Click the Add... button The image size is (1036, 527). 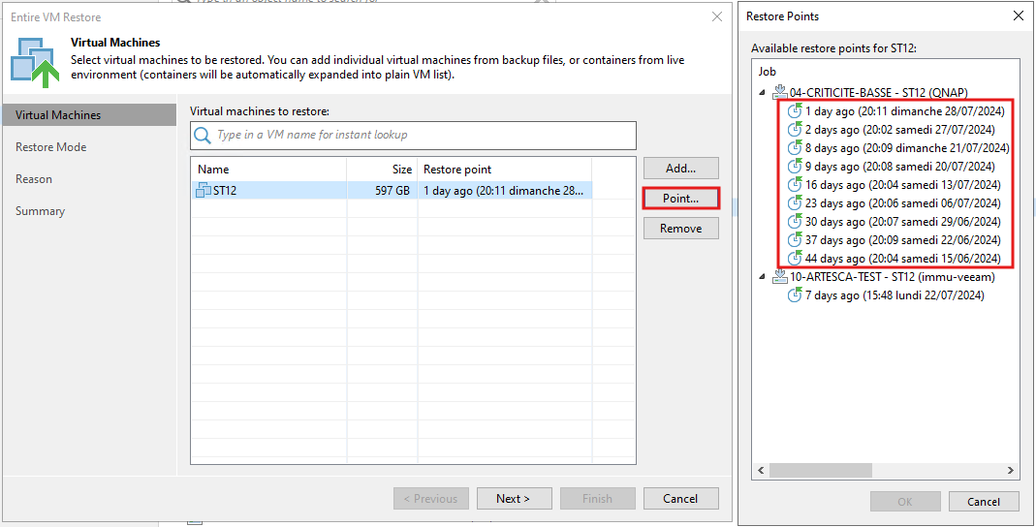(x=680, y=169)
